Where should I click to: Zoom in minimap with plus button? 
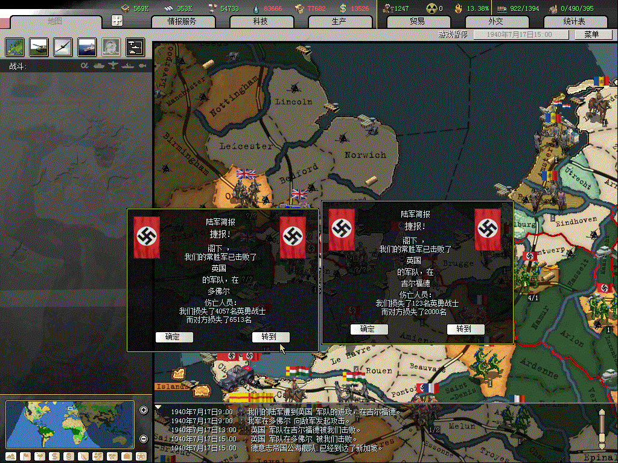[144, 410]
